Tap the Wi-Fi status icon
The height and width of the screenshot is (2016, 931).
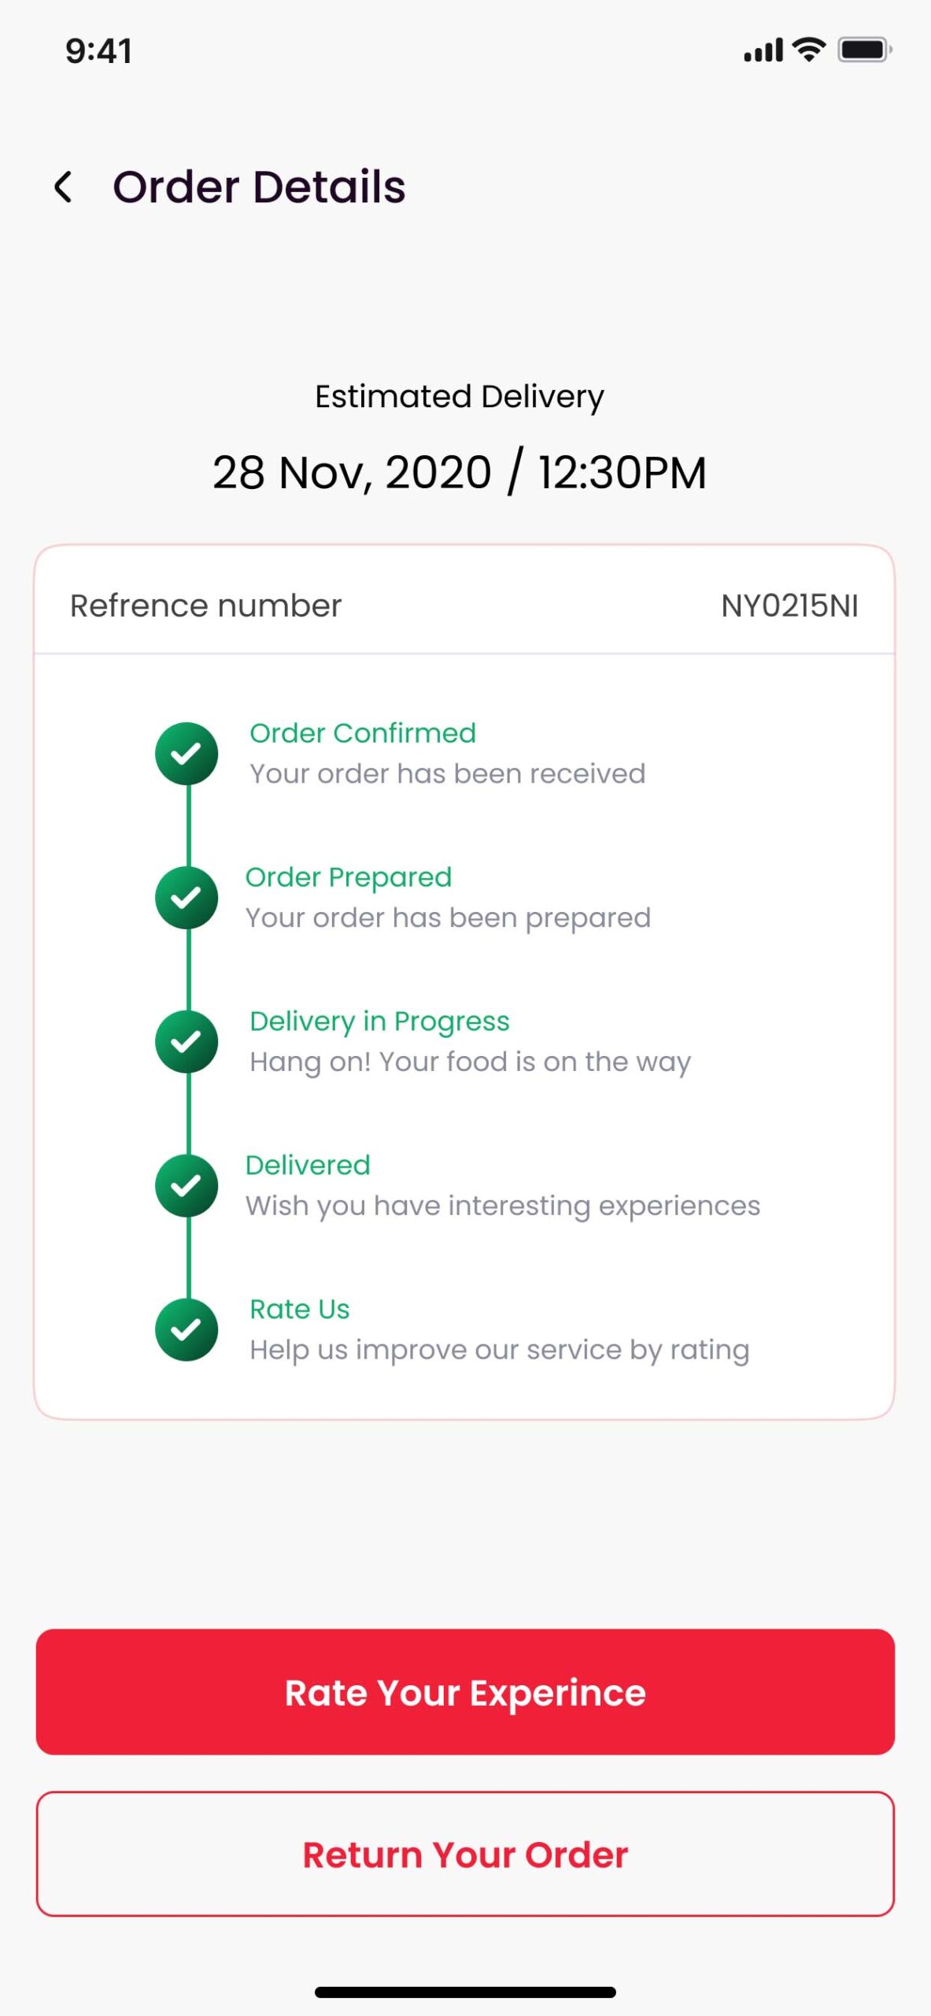(x=809, y=50)
